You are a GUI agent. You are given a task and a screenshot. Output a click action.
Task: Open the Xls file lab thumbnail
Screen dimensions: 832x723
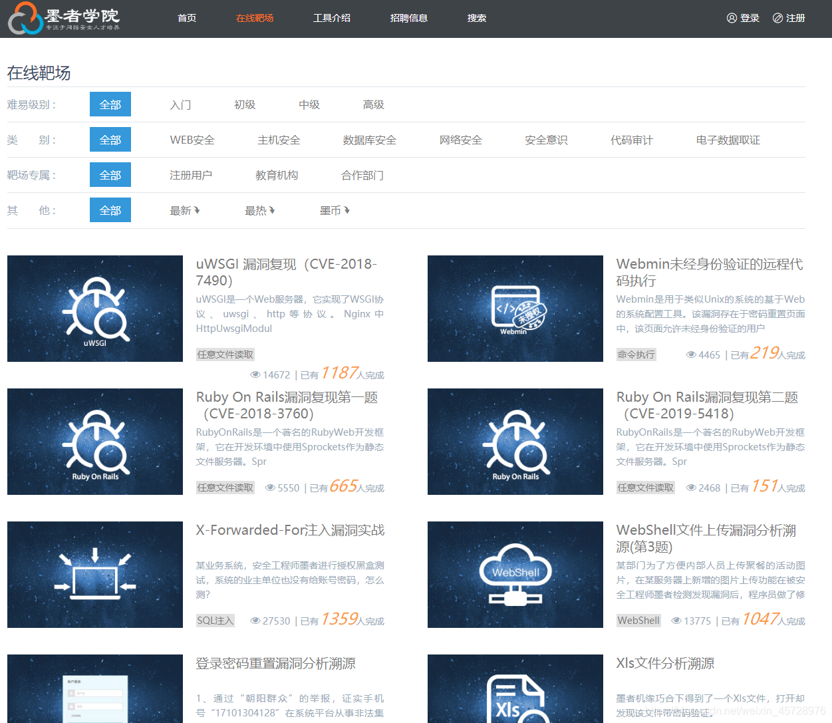pyautogui.click(x=515, y=688)
